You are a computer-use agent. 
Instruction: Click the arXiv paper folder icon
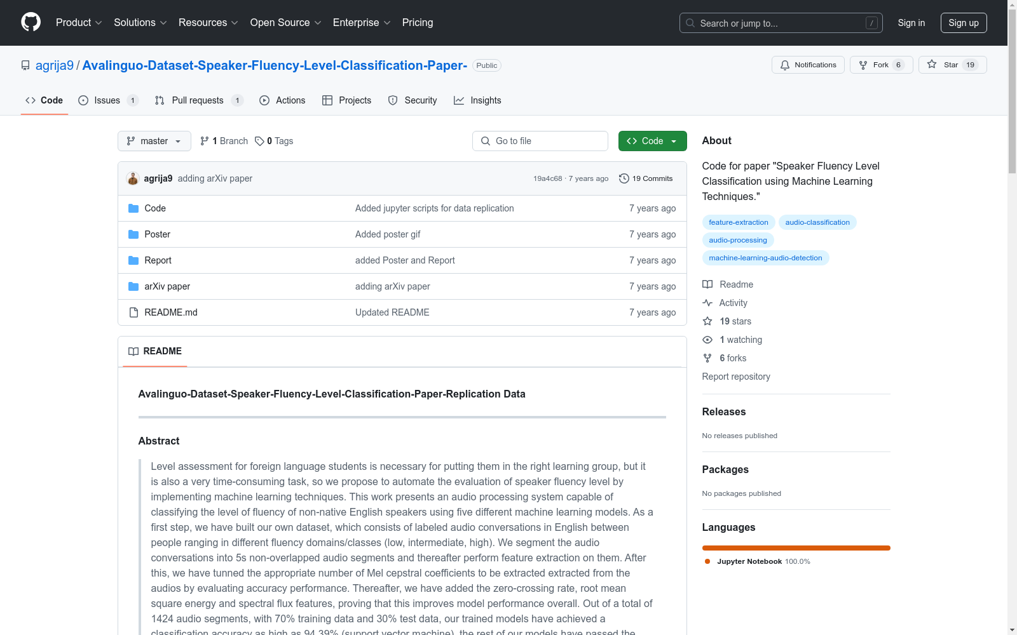point(133,286)
